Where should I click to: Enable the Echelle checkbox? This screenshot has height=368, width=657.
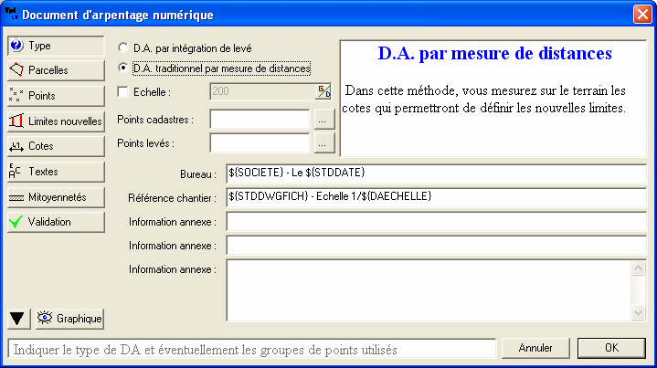click(124, 91)
